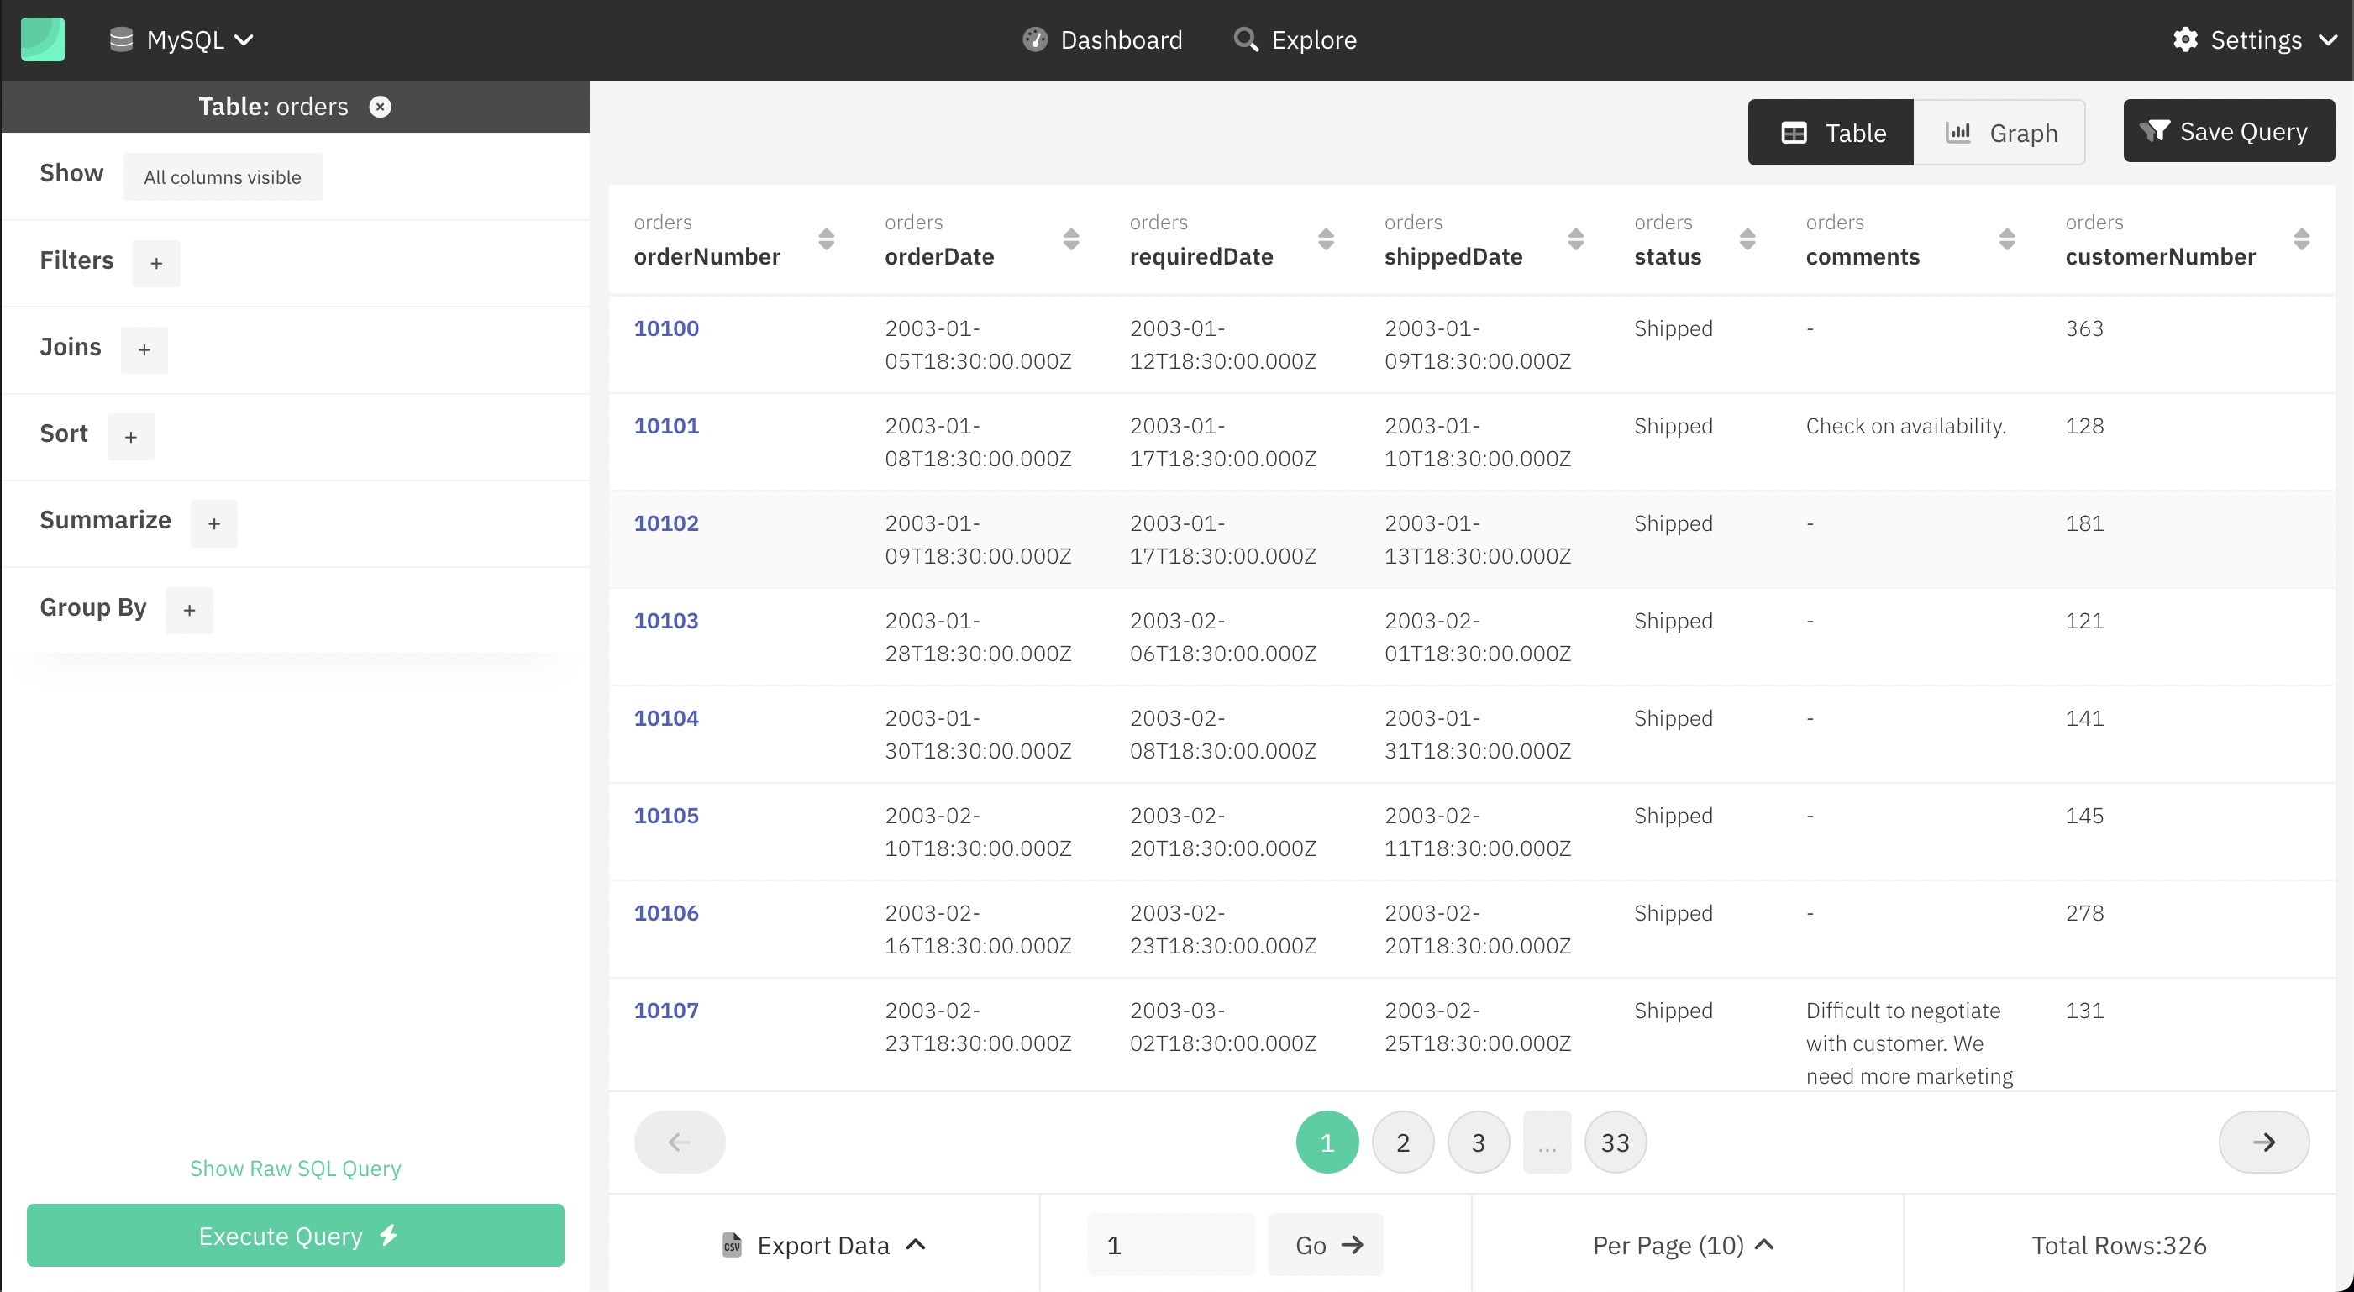This screenshot has height=1292, width=2354.
Task: Click the pagination ellipsis button
Action: pyautogui.click(x=1547, y=1142)
